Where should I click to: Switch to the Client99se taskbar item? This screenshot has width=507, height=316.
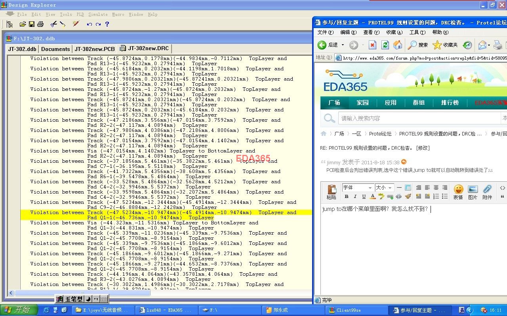356,310
